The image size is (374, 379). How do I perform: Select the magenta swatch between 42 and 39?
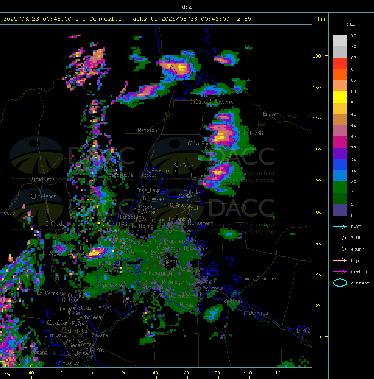coord(340,142)
